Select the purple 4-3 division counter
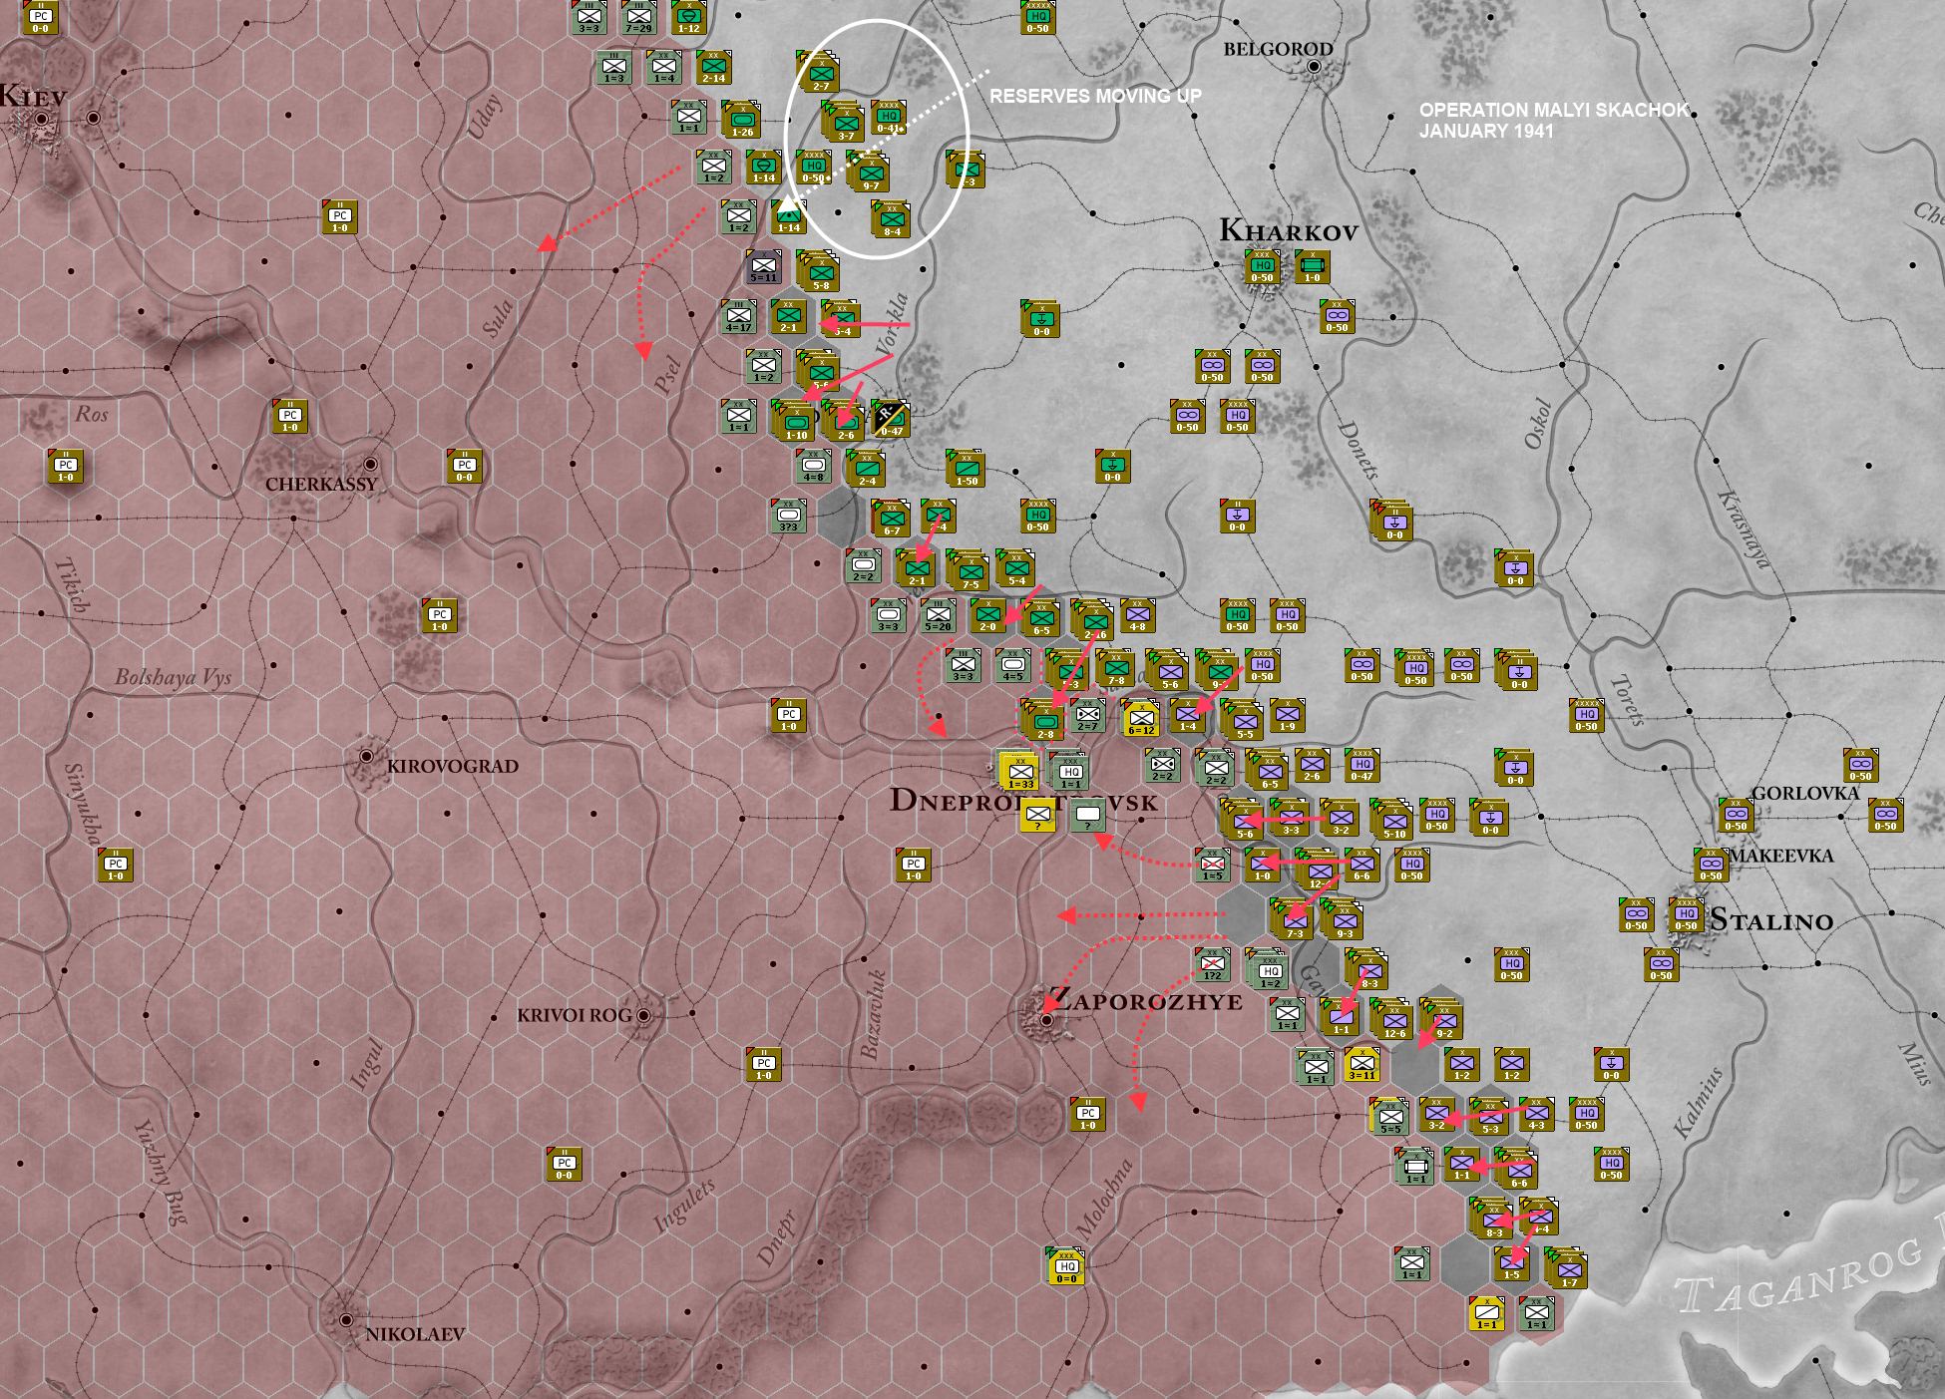1945x1399 pixels. pyautogui.click(x=1536, y=1114)
